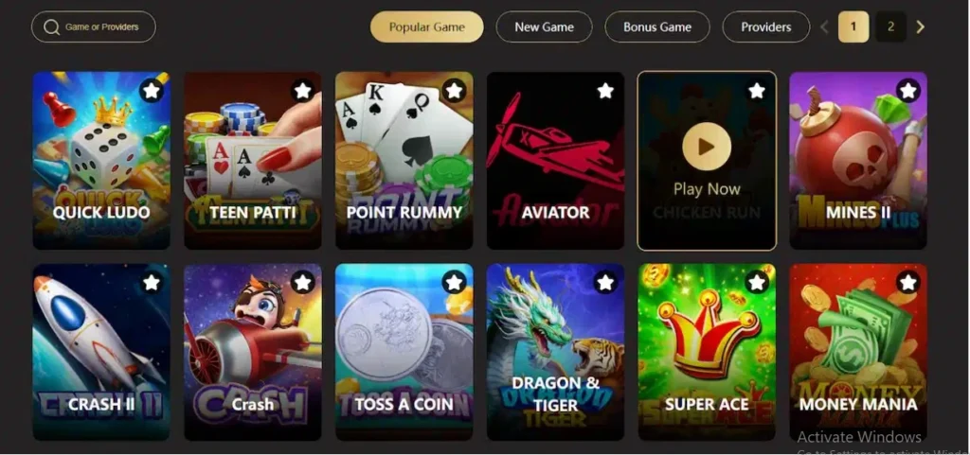Viewport: 970px width, 455px height.
Task: Add Toss a Coin to favorites star
Action: point(454,283)
